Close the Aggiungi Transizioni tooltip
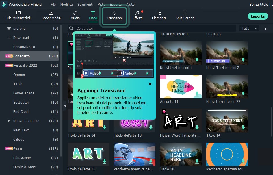The image size is (273, 175). click(150, 84)
